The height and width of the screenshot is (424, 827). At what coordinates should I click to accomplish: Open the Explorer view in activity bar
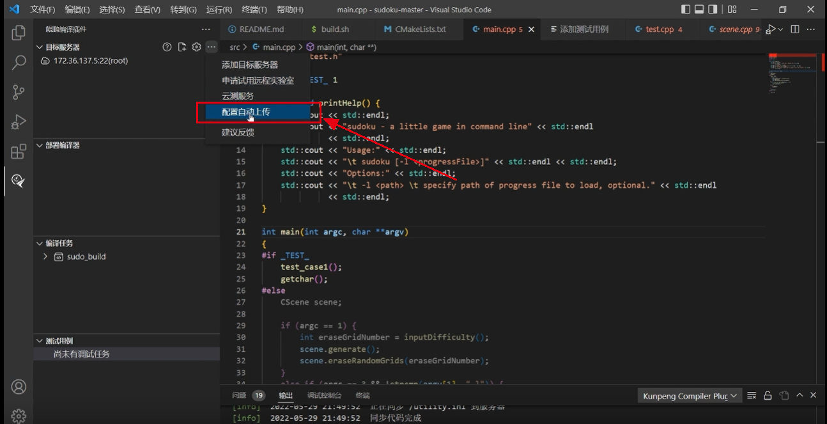point(19,33)
